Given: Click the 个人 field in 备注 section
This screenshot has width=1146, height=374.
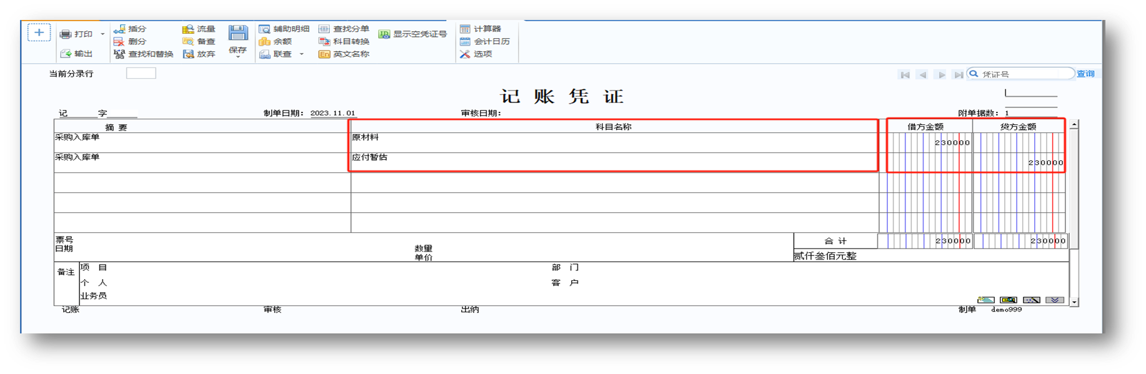Looking at the screenshot, I should (x=94, y=283).
